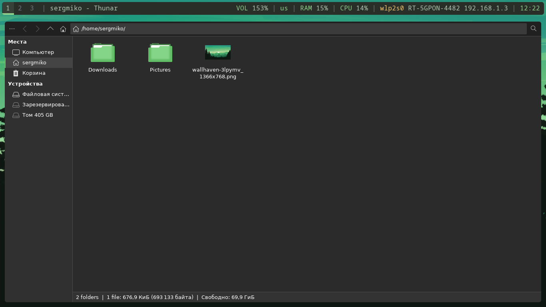This screenshot has width=546, height=307.
Task: Select the wallhaven PNG thumbnail
Action: pyautogui.click(x=218, y=52)
